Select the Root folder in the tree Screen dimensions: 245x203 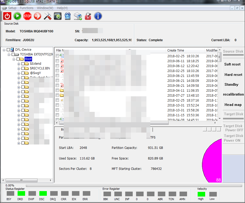click(28, 59)
